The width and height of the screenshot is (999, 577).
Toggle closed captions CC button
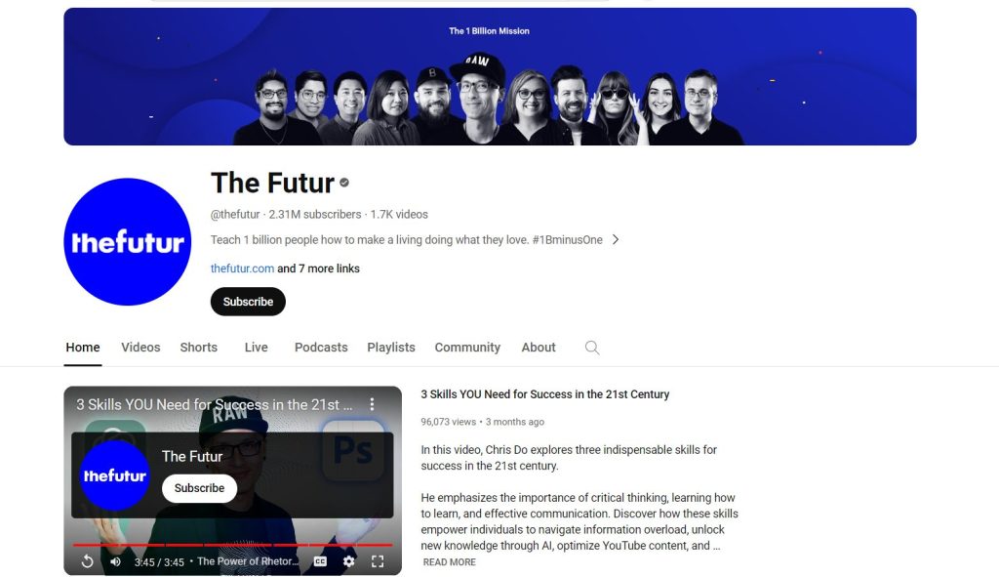point(320,561)
